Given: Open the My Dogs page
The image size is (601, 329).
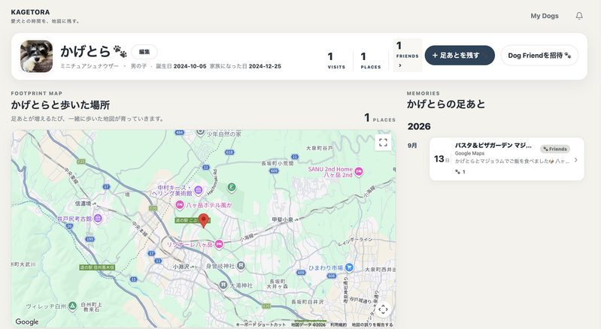Looking at the screenshot, I should pyautogui.click(x=545, y=16).
